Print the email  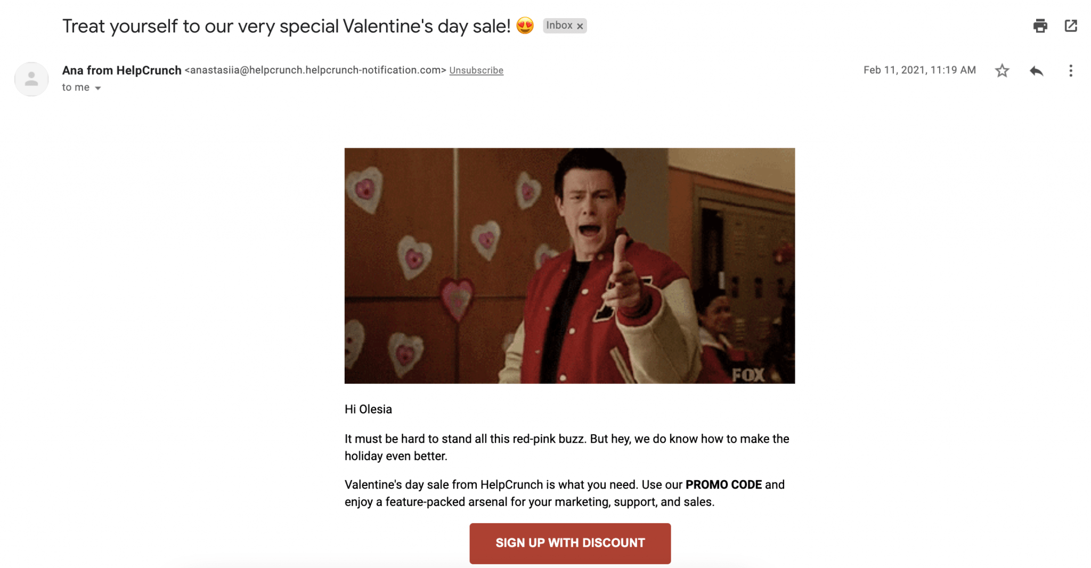point(1039,26)
